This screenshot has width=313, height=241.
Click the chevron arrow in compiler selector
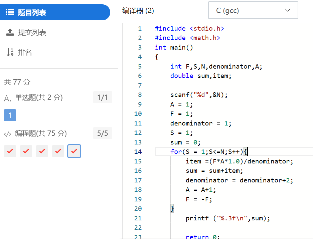point(288,10)
